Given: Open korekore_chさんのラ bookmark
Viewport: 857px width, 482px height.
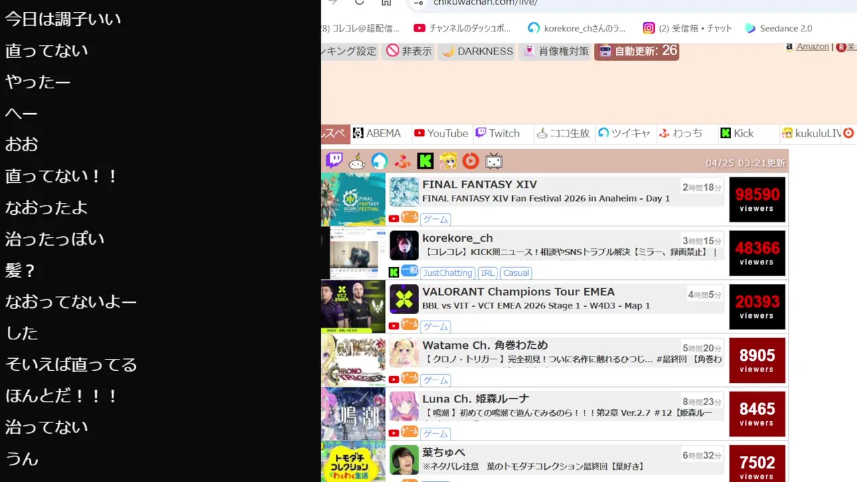Looking at the screenshot, I should tap(577, 28).
